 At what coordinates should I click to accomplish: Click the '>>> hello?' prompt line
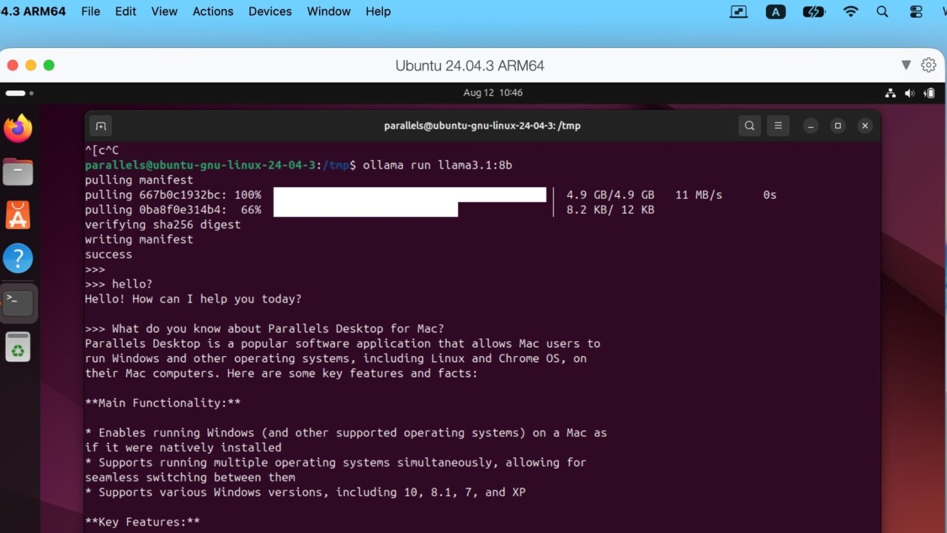[x=118, y=284]
